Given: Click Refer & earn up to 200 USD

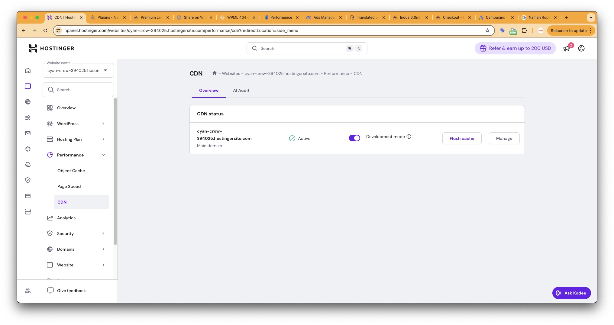Looking at the screenshot, I should [x=515, y=48].
